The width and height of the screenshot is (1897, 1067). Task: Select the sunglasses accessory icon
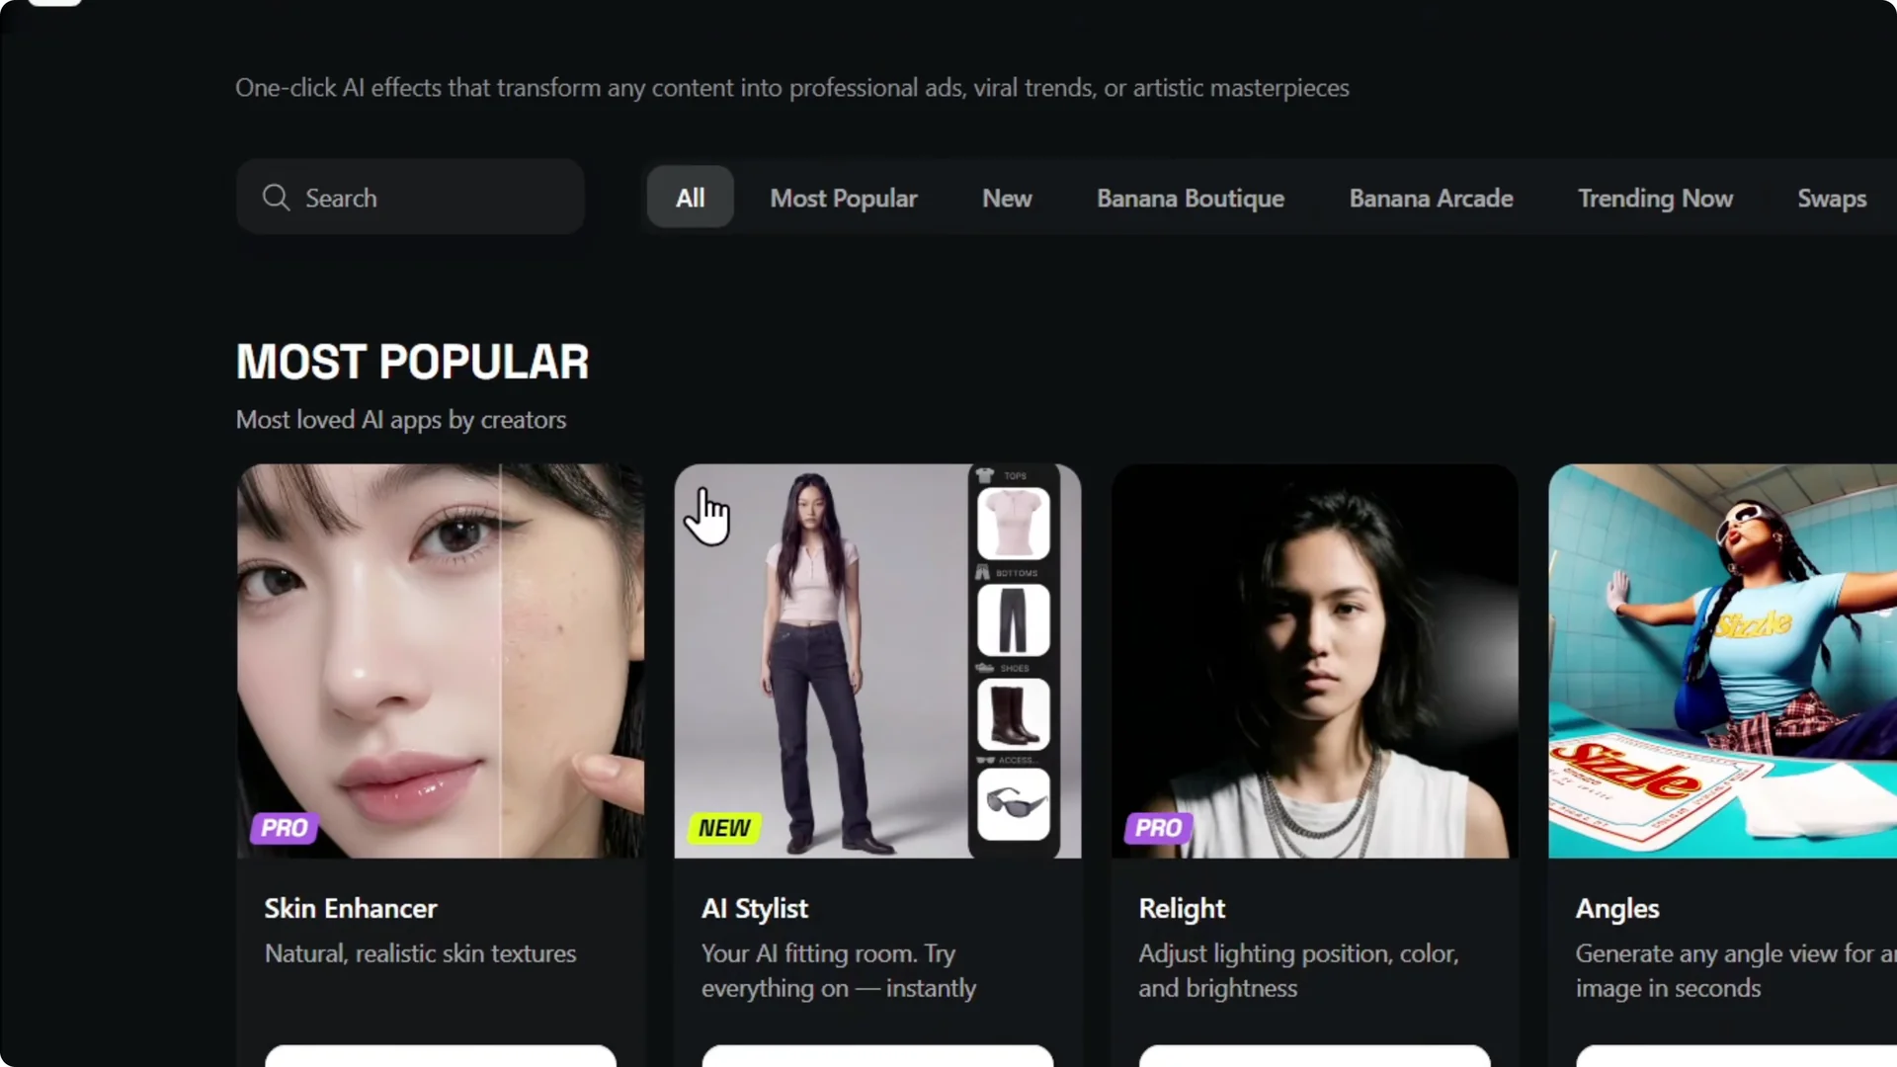[x=1013, y=803]
